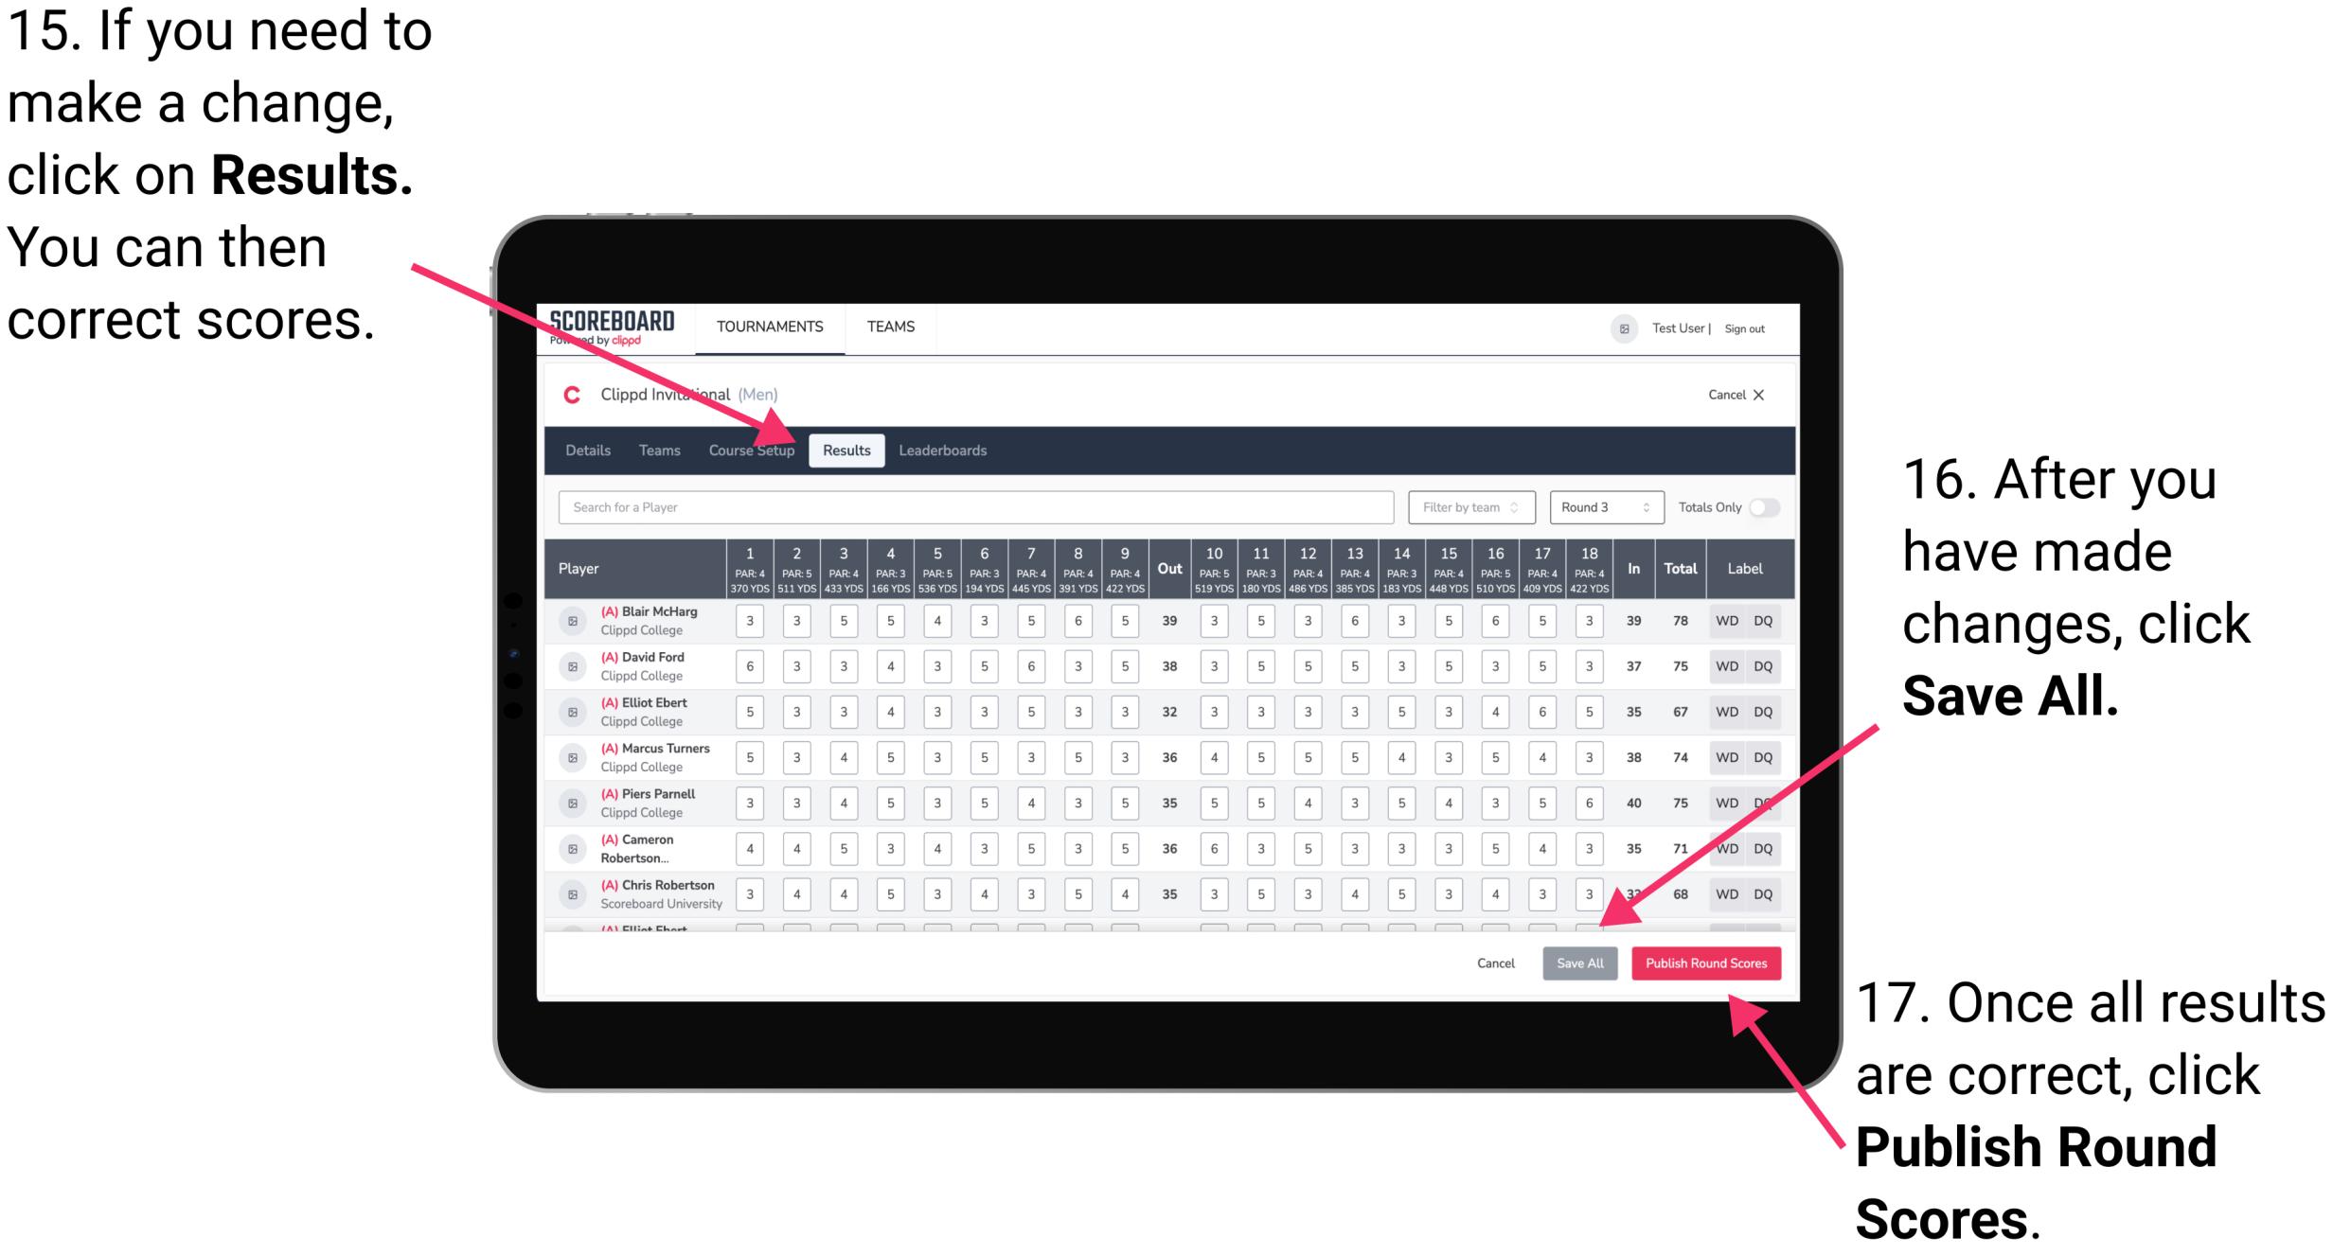The image size is (2333, 1255).
Task: Expand the Course Setup tab
Action: tap(753, 450)
